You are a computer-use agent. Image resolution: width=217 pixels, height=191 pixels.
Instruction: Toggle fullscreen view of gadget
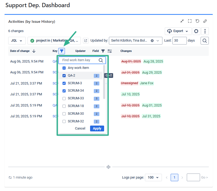[190, 21]
